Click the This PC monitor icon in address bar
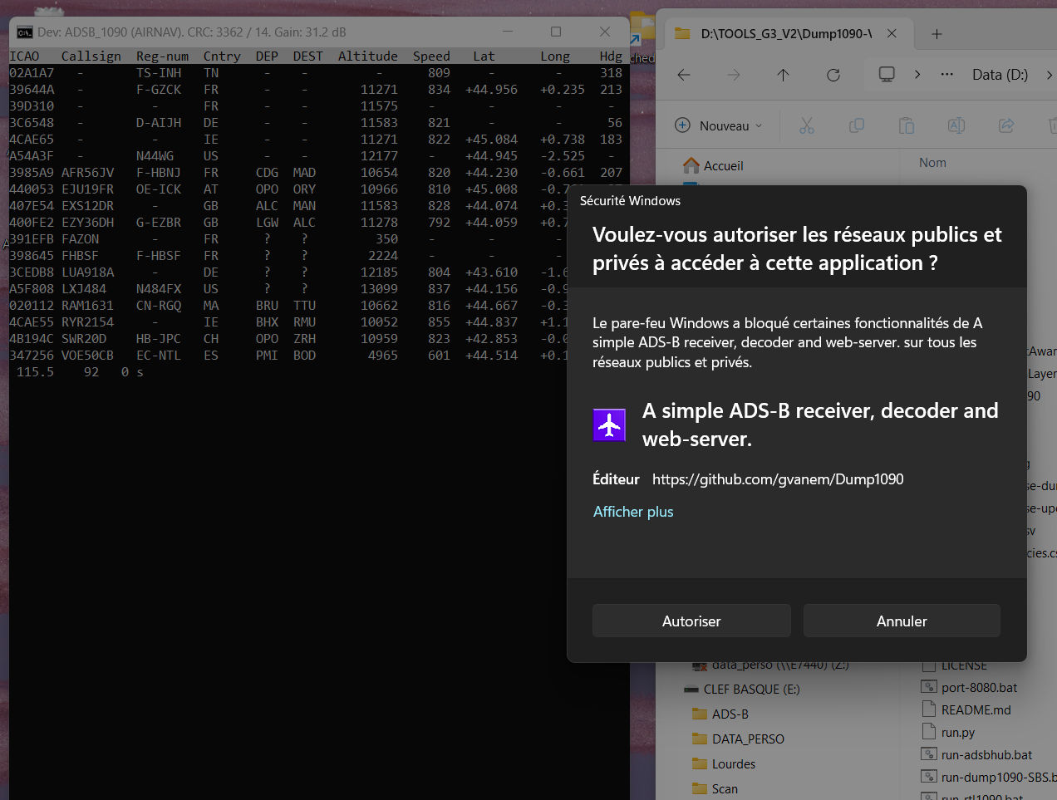The width and height of the screenshot is (1057, 800). coord(887,74)
